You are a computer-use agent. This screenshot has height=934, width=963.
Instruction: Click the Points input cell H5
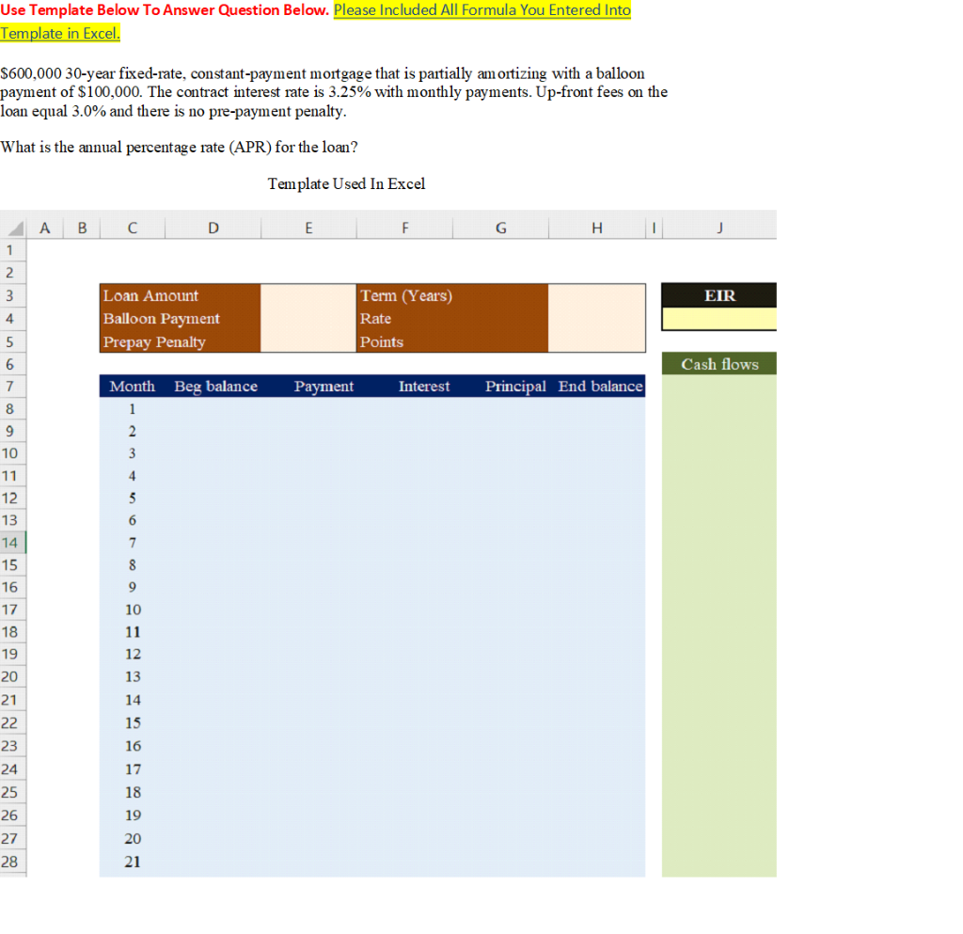[597, 341]
